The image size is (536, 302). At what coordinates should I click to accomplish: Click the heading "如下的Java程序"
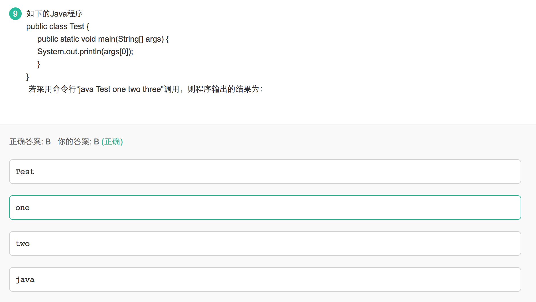click(x=54, y=14)
